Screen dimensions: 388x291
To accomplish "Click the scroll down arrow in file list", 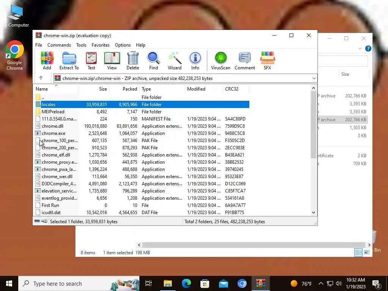I will pyautogui.click(x=313, y=212).
